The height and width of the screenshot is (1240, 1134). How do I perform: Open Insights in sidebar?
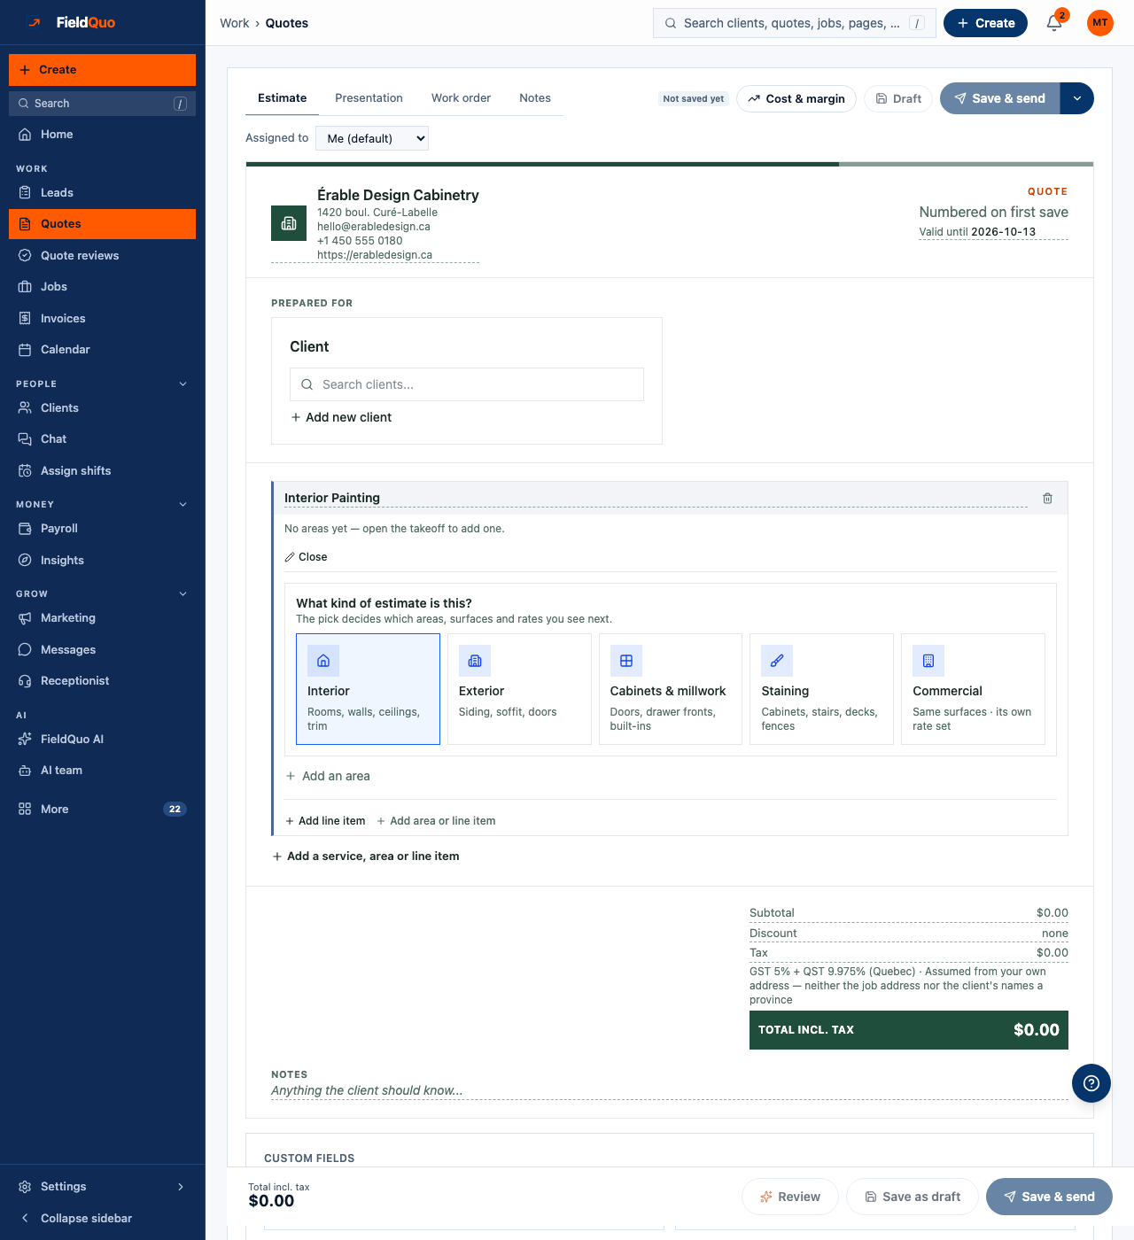(102, 561)
